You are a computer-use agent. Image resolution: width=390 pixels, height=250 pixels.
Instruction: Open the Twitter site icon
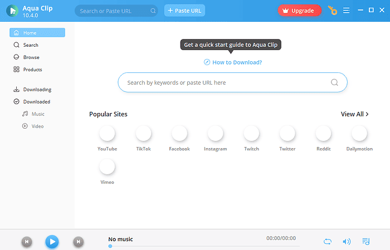pyautogui.click(x=287, y=133)
